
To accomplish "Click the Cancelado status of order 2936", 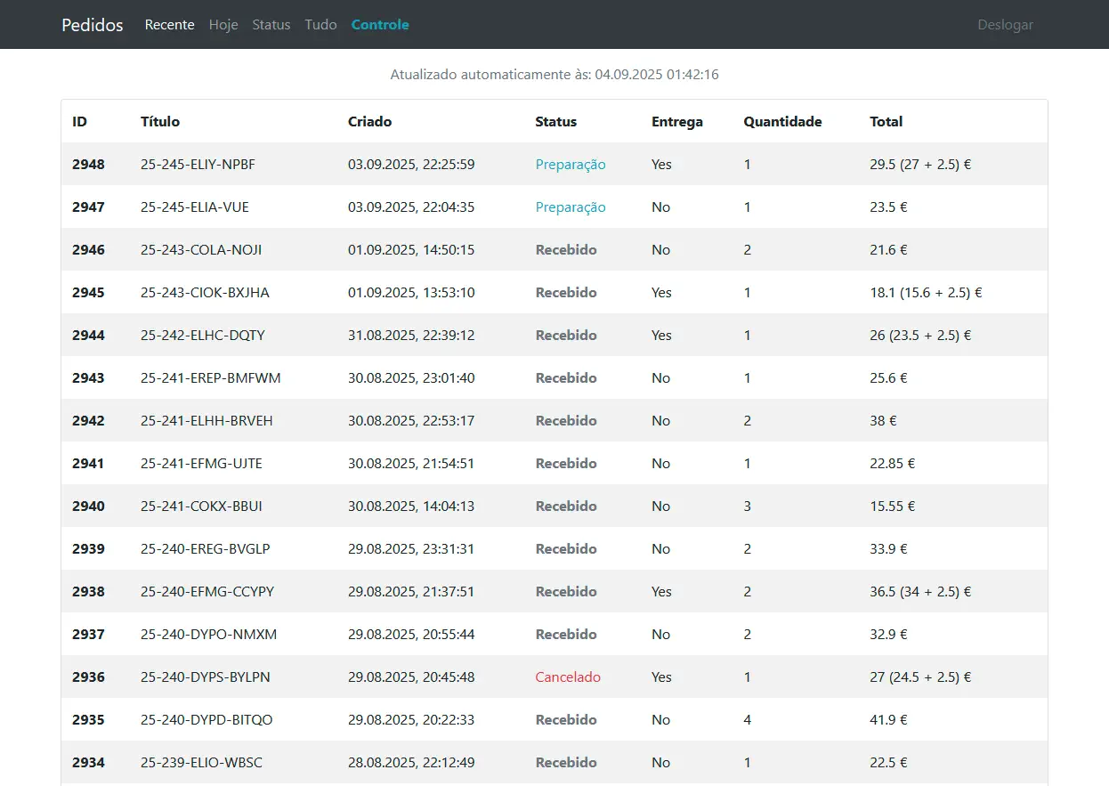I will 567,677.
